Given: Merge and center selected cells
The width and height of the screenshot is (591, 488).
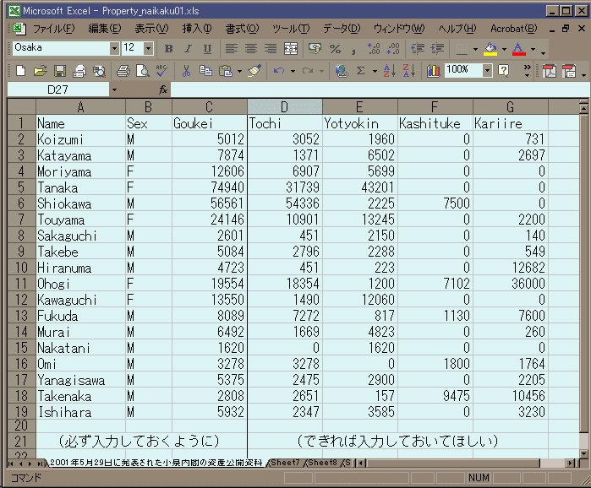Looking at the screenshot, I should pos(291,48).
